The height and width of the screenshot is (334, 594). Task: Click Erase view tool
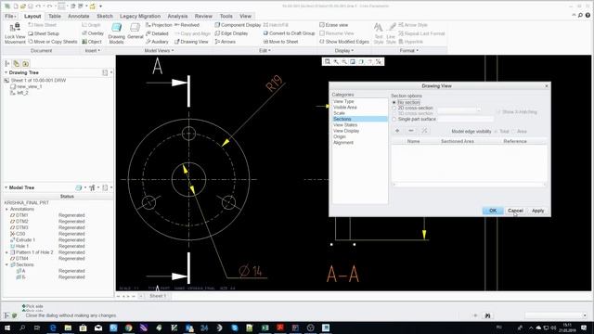tap(334, 25)
